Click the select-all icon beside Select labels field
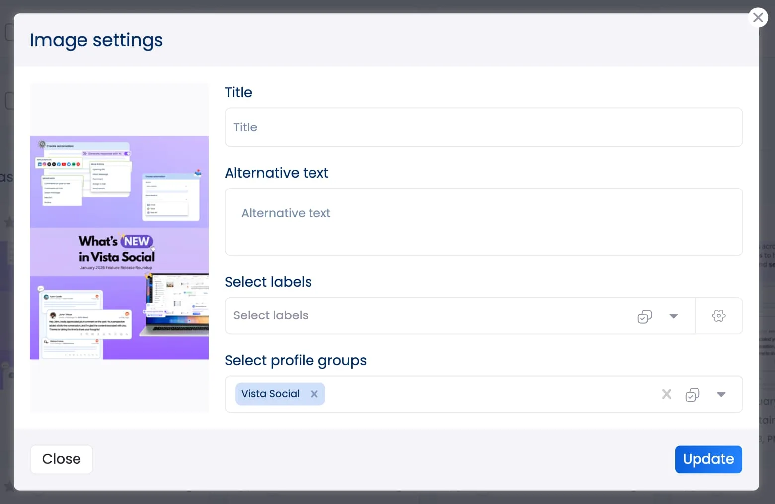Screen dimensions: 775x504 (x=644, y=316)
